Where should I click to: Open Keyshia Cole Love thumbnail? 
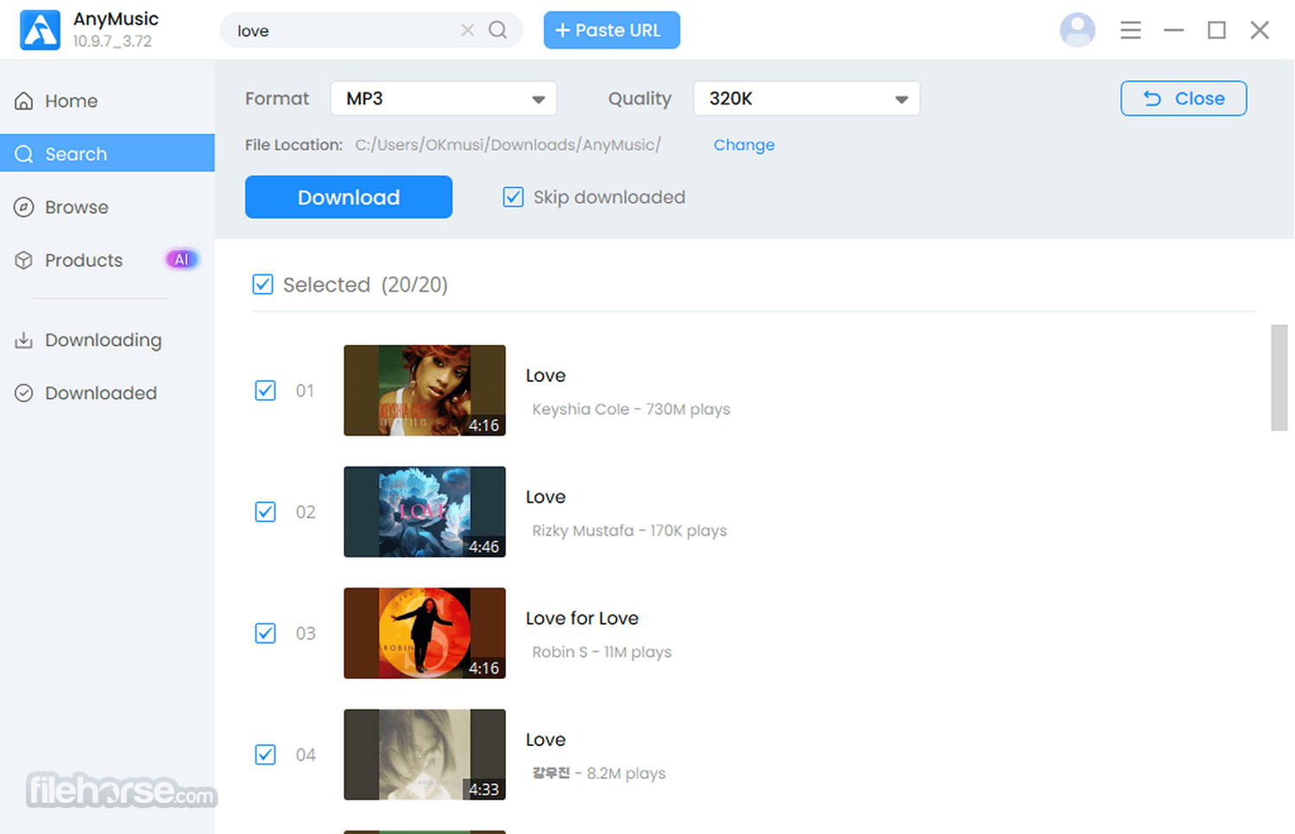click(425, 391)
